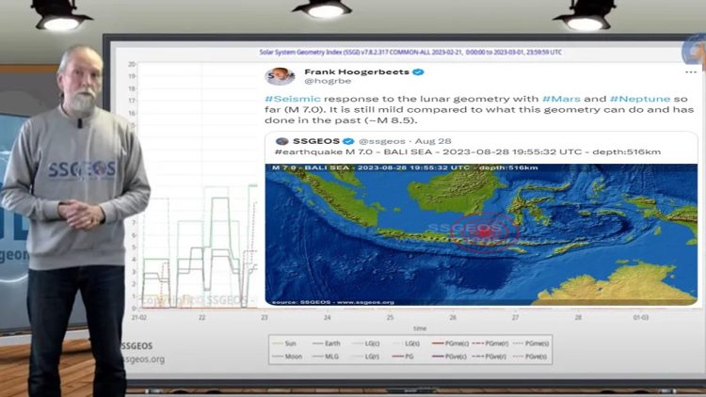Toggle the Moon series in the legend
The image size is (706, 397).
click(x=287, y=357)
